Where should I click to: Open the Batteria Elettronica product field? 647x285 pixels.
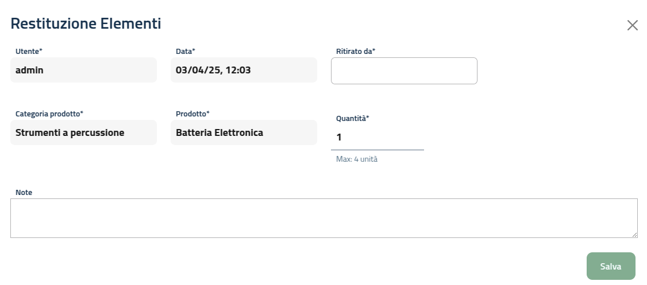tap(244, 132)
